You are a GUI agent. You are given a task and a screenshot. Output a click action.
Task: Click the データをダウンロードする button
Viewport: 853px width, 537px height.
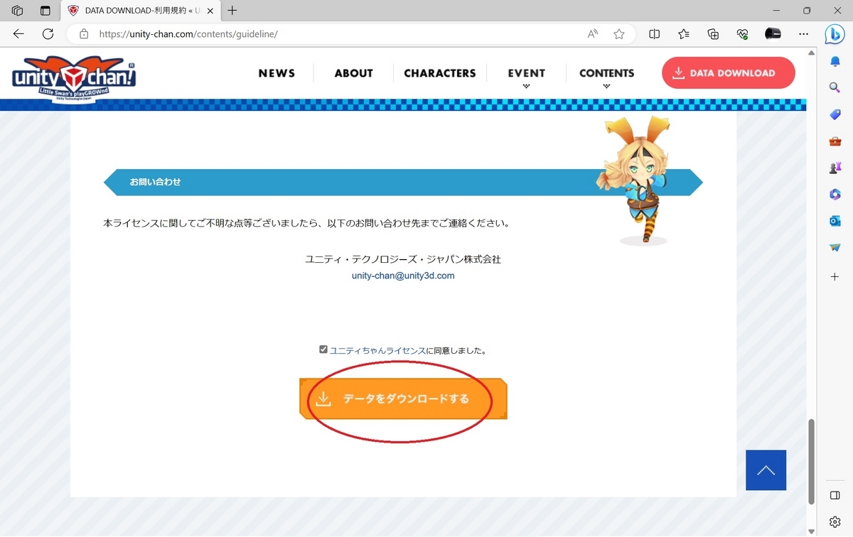point(403,399)
